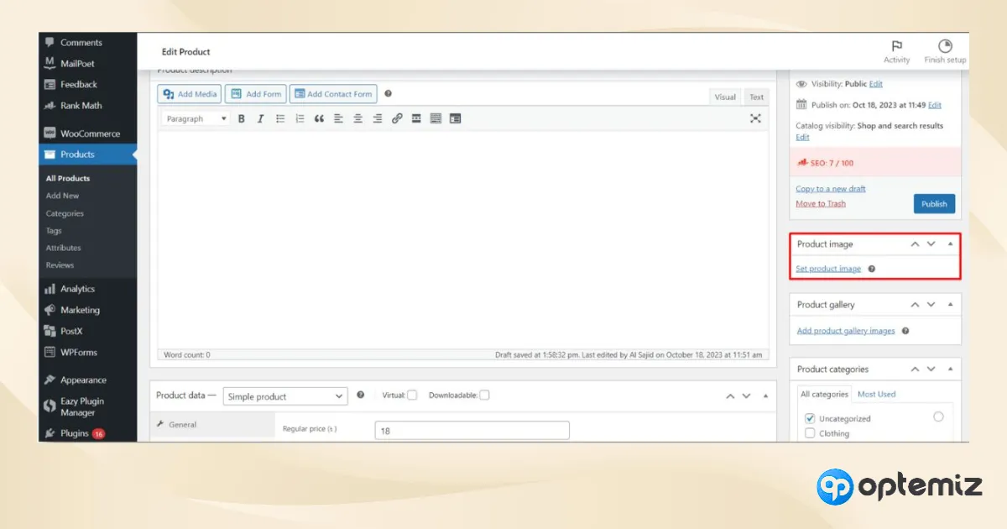This screenshot has width=1007, height=529.
Task: Apply italic formatting in editor toolbar
Action: pyautogui.click(x=260, y=119)
